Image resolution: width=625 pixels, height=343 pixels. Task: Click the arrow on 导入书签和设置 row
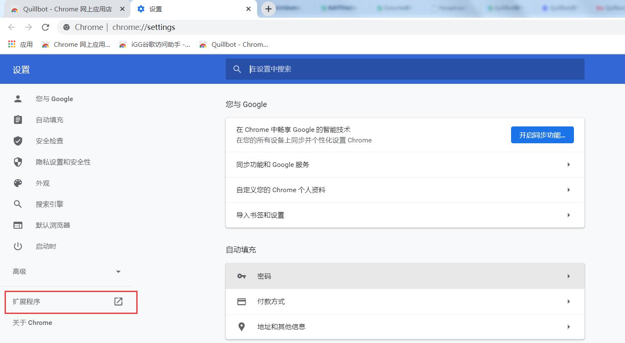(569, 215)
